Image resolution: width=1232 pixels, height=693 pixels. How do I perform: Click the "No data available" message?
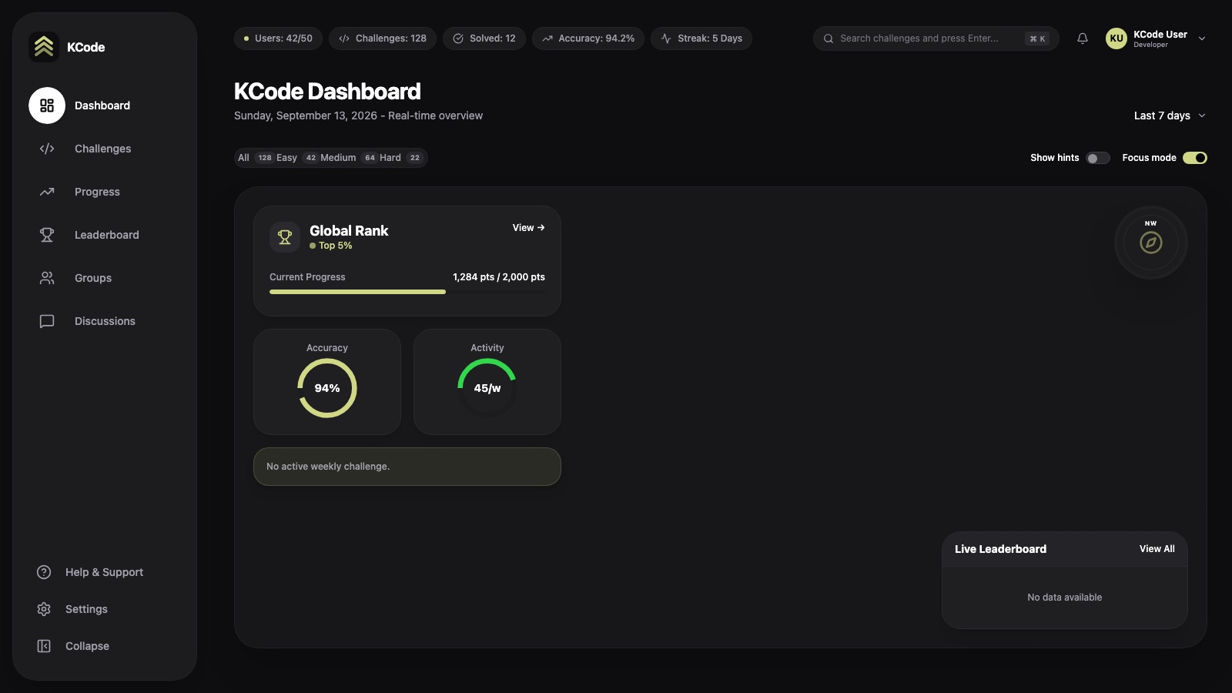[1065, 598]
